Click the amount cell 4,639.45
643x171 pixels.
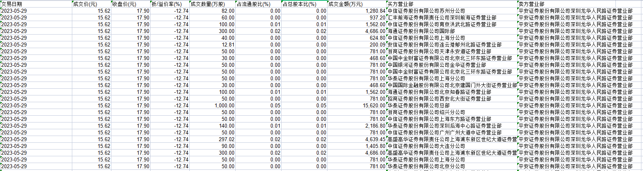pos(357,140)
